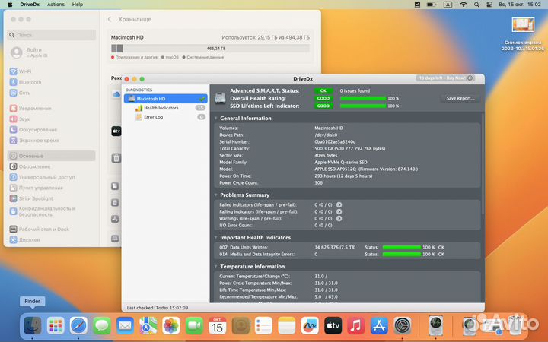This screenshot has height=342, width=548.
Task: Open Finder from the Dock
Action: click(33, 326)
